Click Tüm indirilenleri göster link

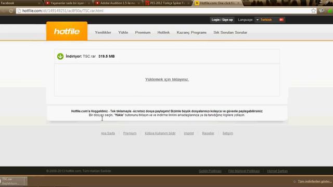pyautogui.click(x=314, y=181)
